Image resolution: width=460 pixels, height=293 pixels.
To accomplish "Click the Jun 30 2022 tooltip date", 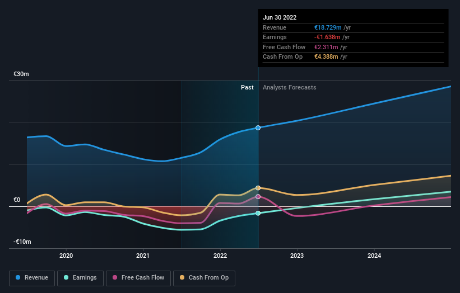I will pos(280,17).
